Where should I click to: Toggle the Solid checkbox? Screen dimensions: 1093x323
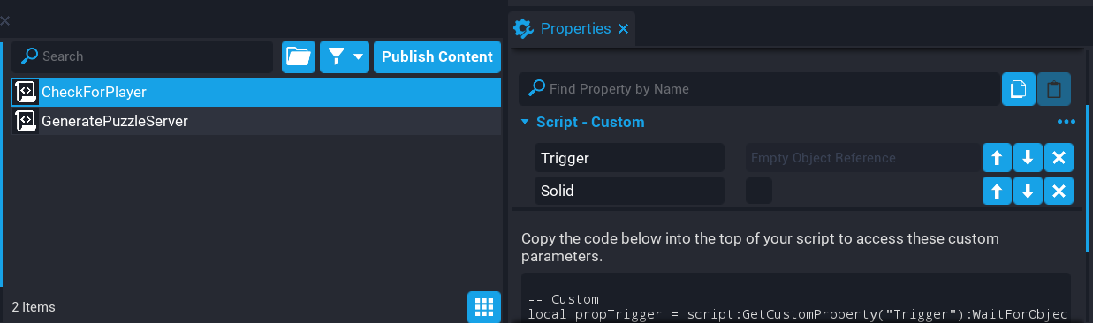[759, 191]
